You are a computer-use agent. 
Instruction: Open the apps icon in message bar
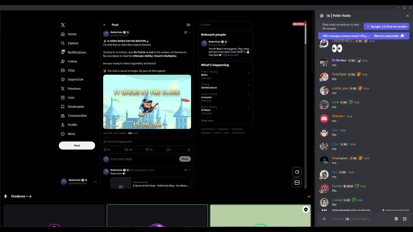[405, 219]
